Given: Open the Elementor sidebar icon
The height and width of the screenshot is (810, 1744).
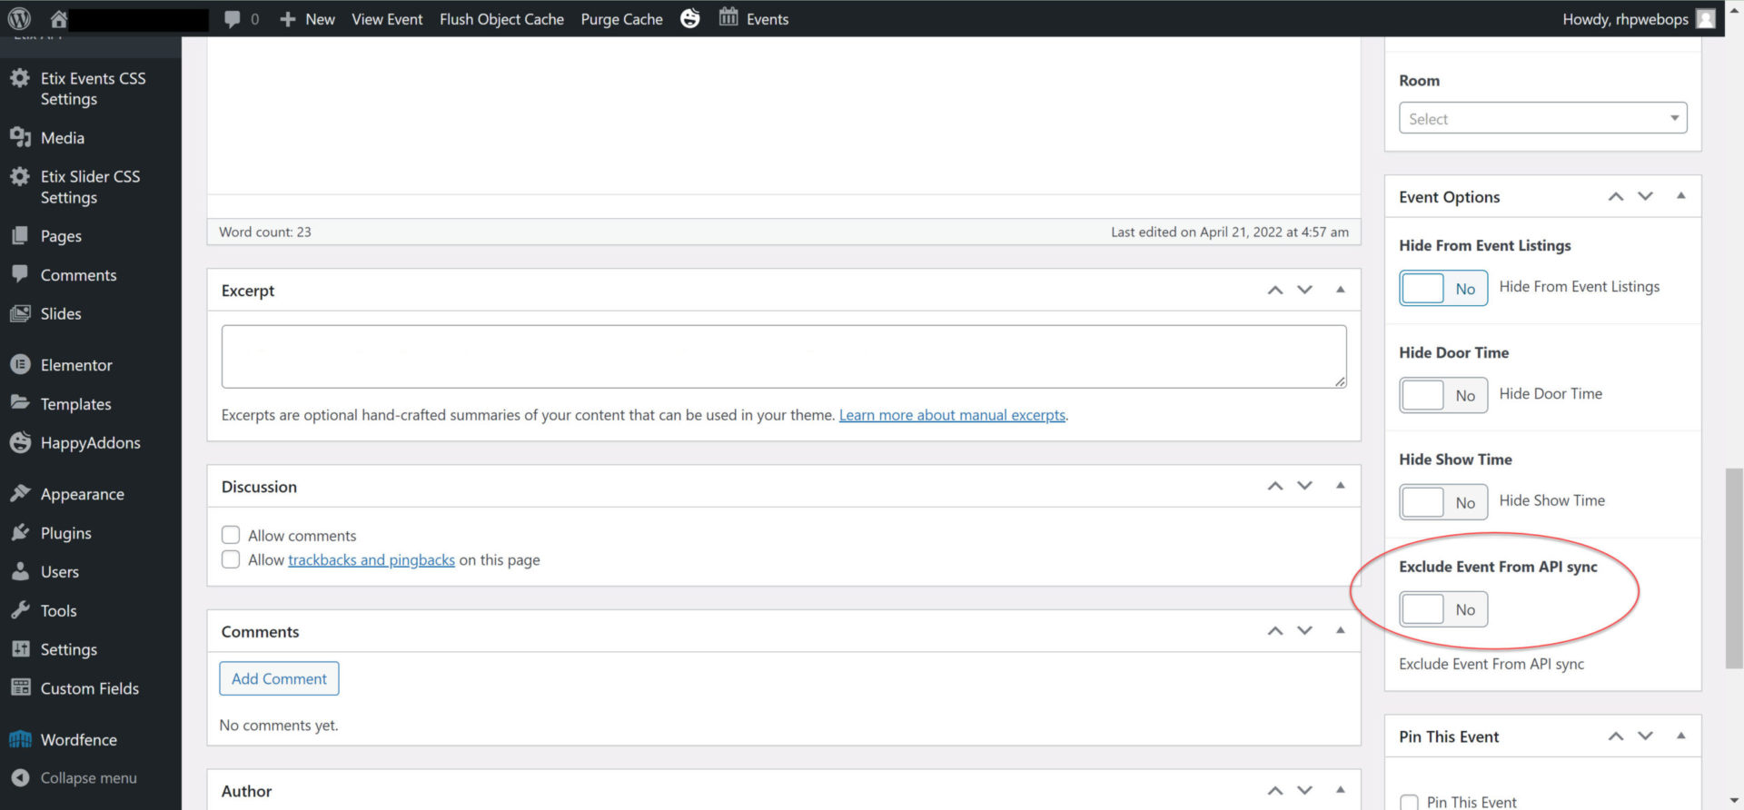Looking at the screenshot, I should click(x=20, y=365).
